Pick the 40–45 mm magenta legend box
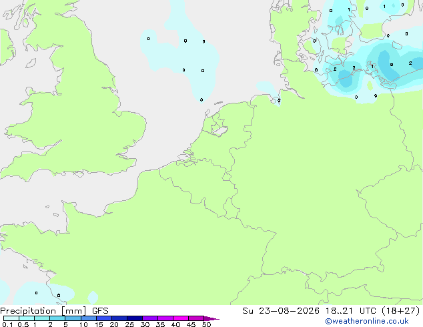 pos(181,318)
